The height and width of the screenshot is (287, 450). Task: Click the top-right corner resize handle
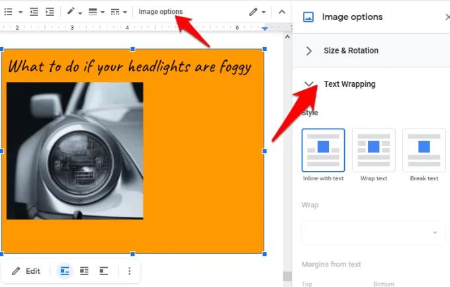264,49
